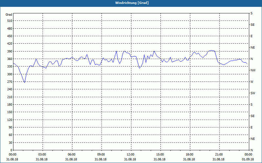Click the 390 y-axis value
The height and width of the screenshot is (163, 262).
pos(10,52)
